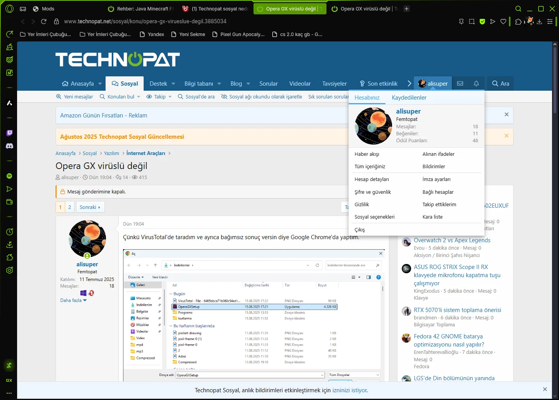Expand the Anasayfa menu arrow
Screen dimensions: 559x400
(100, 84)
